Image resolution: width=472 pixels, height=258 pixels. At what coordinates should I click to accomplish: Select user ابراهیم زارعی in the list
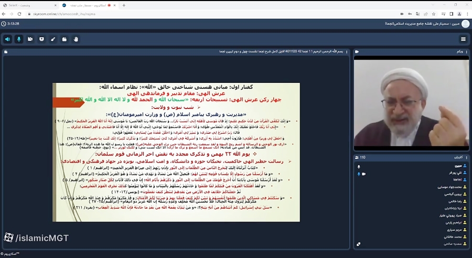454,223
